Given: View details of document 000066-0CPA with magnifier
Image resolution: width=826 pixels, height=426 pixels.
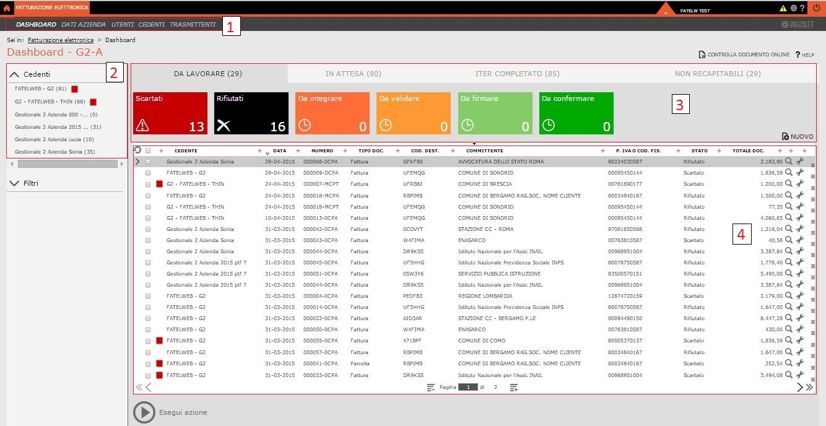Looking at the screenshot, I should (789, 162).
